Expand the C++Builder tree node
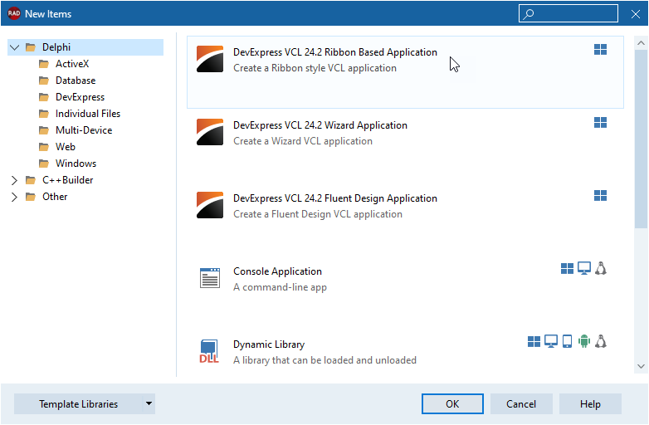 tap(14, 180)
